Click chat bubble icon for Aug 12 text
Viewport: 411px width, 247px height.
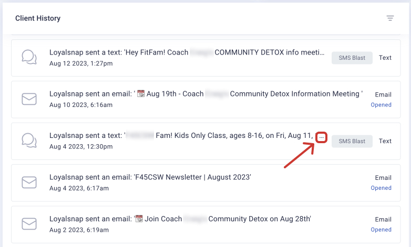coord(29,57)
